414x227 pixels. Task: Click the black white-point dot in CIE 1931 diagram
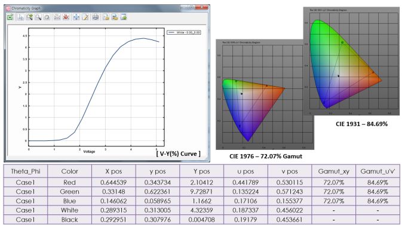tap(339, 76)
